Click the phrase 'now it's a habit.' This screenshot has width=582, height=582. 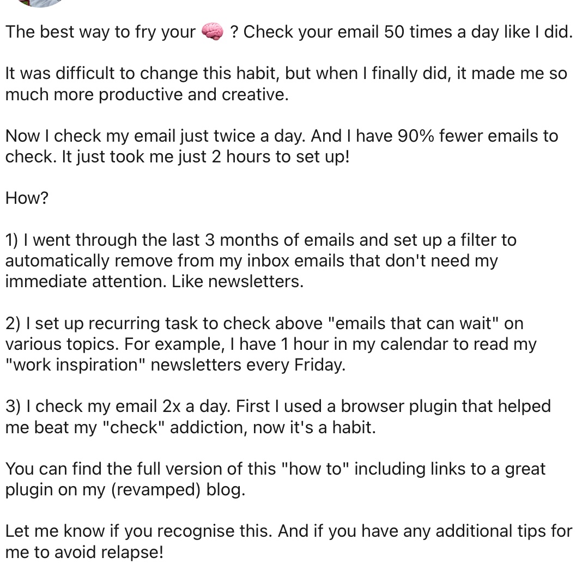[314, 427]
